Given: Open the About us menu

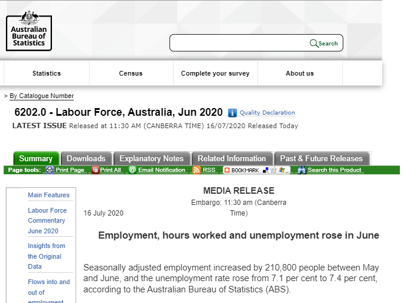Looking at the screenshot, I should click(299, 74).
